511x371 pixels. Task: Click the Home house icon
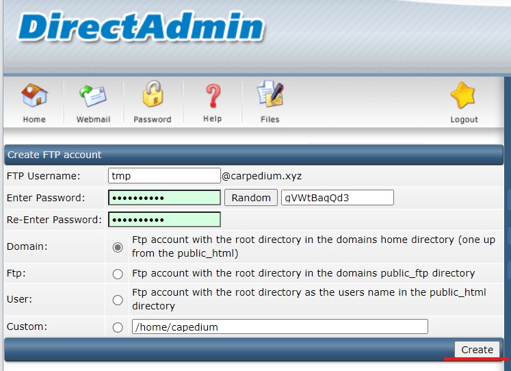point(34,96)
